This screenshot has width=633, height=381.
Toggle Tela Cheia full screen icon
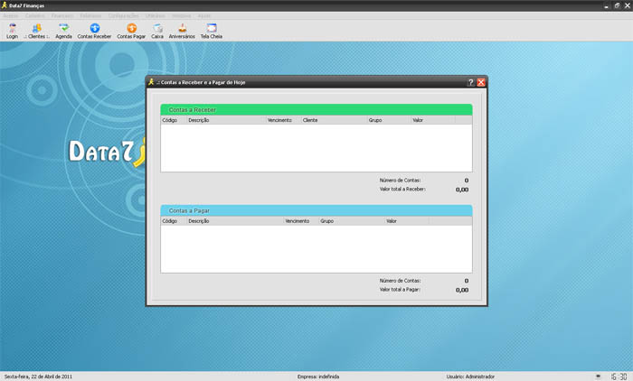tap(211, 31)
